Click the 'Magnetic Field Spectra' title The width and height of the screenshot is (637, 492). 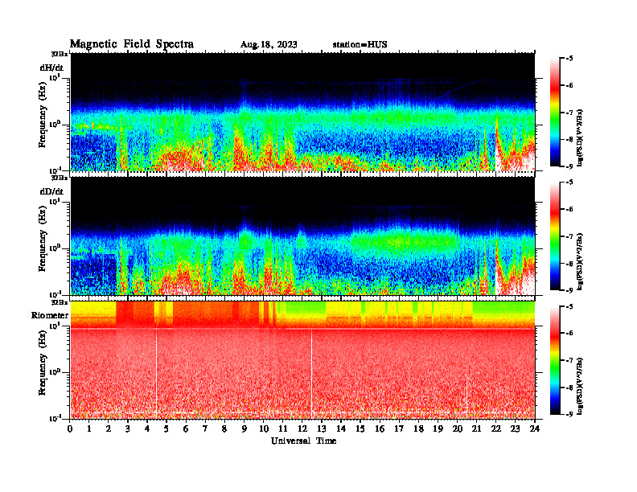(x=132, y=44)
